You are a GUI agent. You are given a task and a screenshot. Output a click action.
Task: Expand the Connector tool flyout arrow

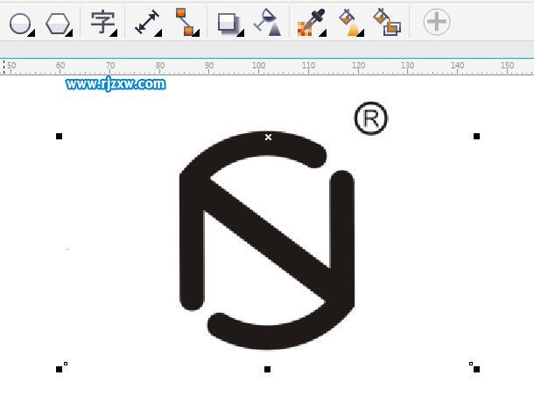pos(196,33)
